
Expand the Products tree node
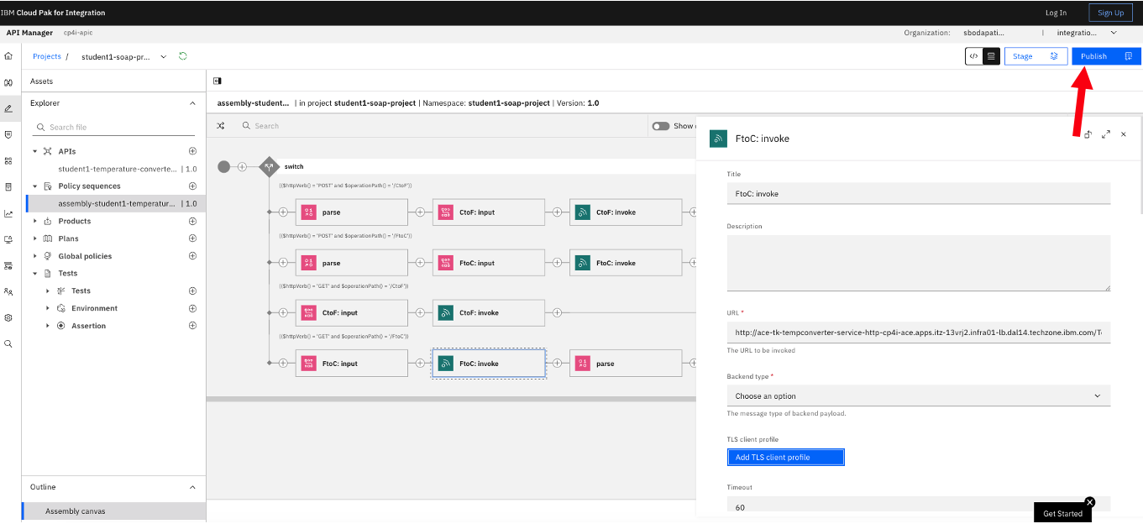point(35,221)
